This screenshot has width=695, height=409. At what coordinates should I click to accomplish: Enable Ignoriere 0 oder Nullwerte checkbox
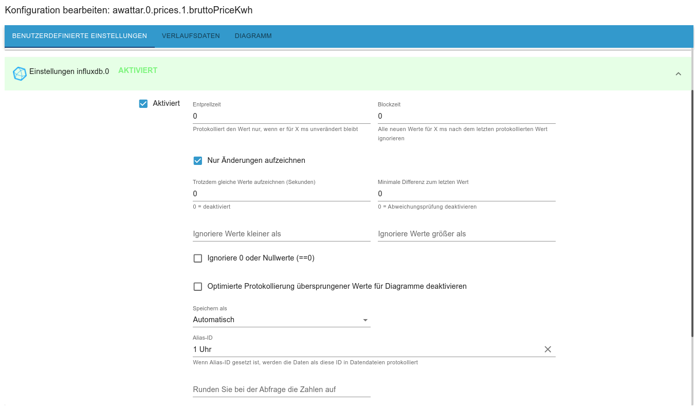[198, 258]
